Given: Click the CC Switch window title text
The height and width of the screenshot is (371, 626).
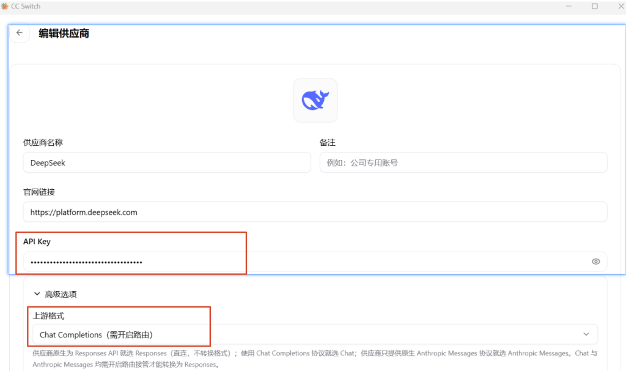Looking at the screenshot, I should (26, 6).
